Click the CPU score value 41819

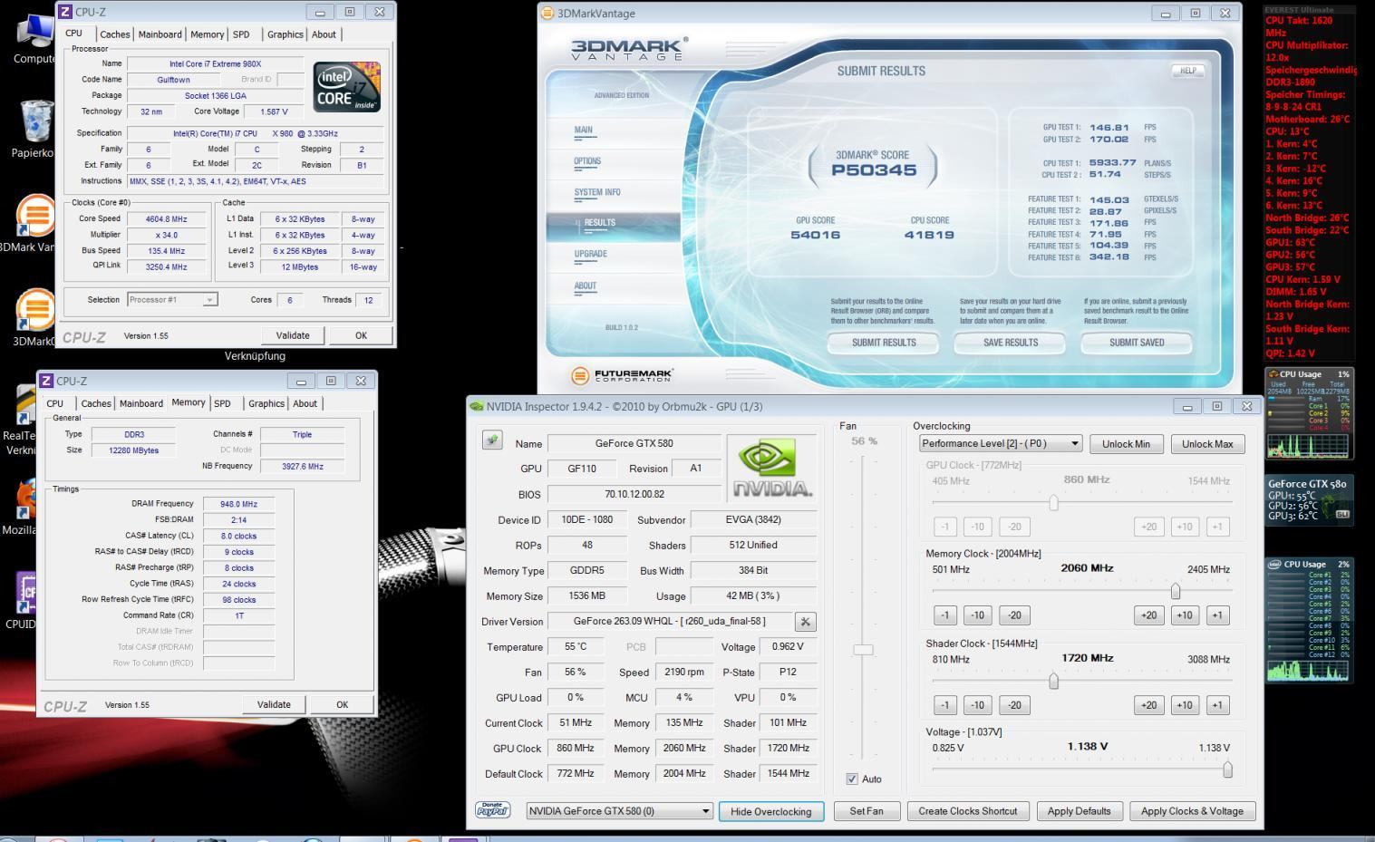pyautogui.click(x=929, y=235)
